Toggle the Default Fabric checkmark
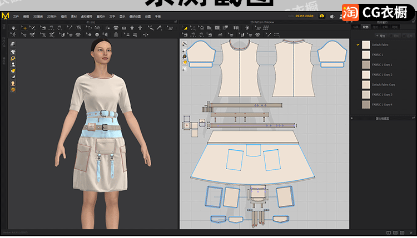Viewport: 417px width, 238px height. 358,45
